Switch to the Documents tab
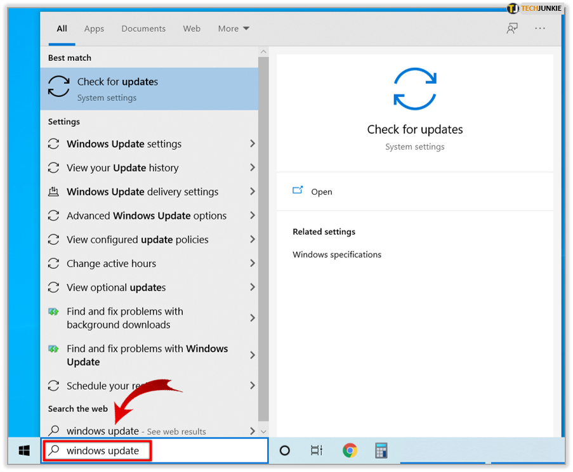This screenshot has width=573, height=472. (143, 29)
